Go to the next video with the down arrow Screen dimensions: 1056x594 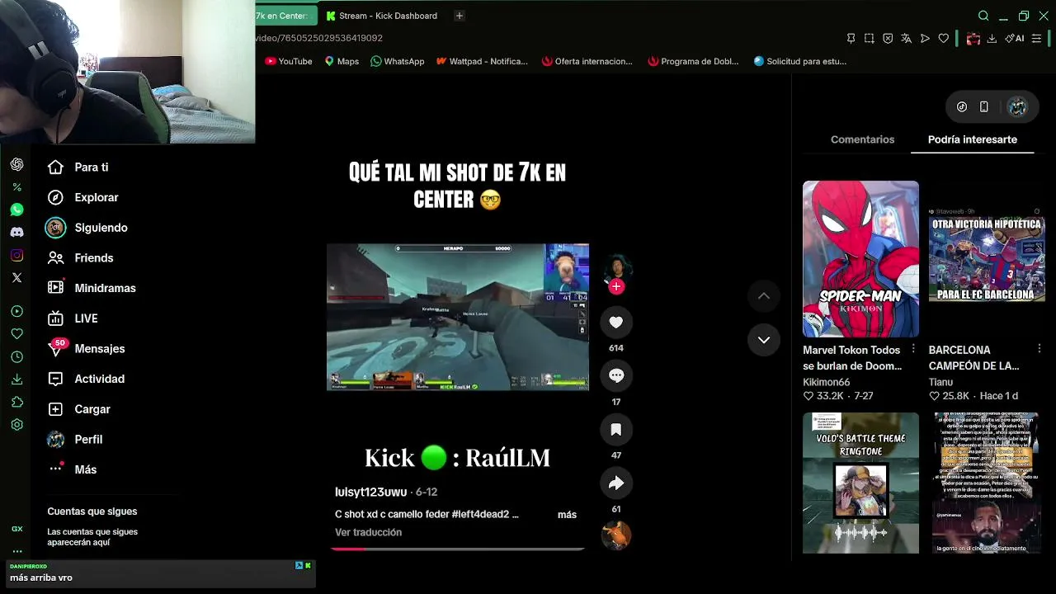(x=764, y=340)
